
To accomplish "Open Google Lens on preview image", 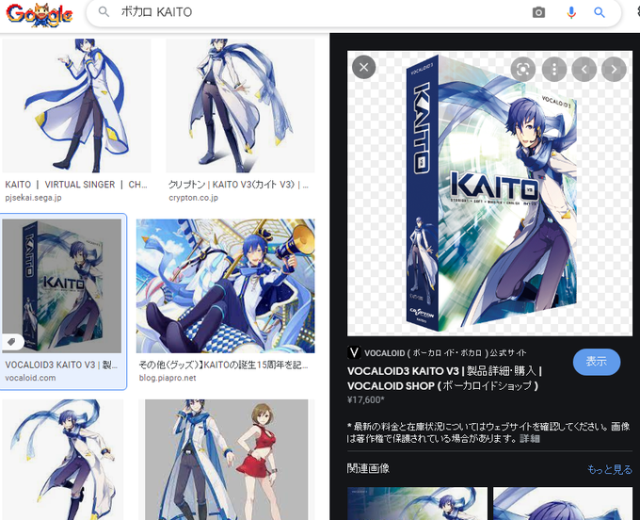I will [x=523, y=69].
